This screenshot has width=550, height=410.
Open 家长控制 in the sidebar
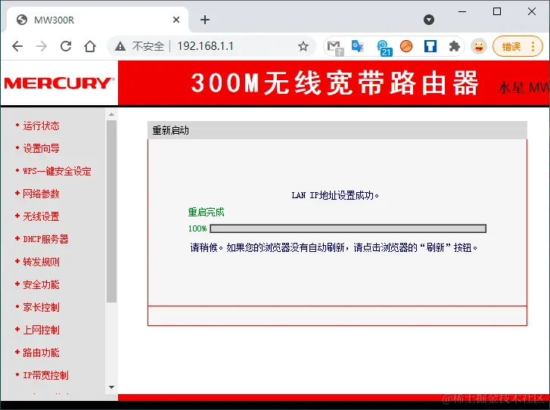[41, 307]
